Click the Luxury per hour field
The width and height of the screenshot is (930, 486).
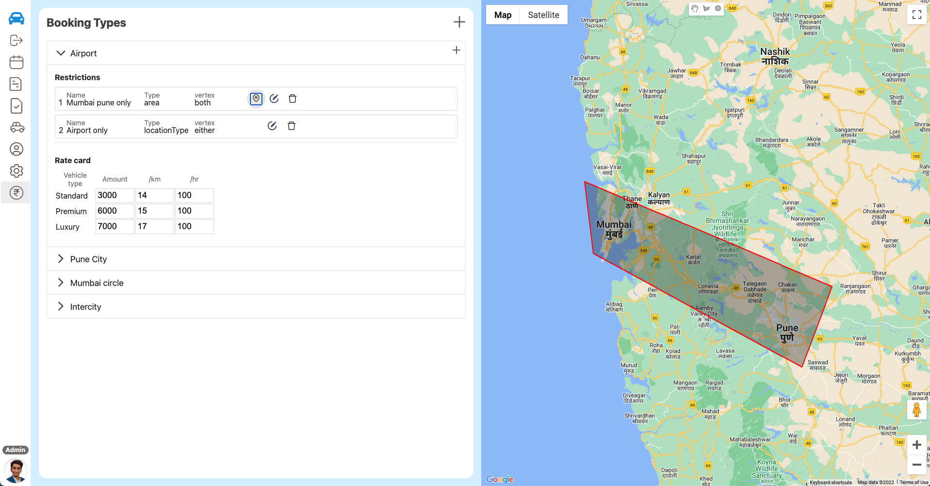[195, 227]
